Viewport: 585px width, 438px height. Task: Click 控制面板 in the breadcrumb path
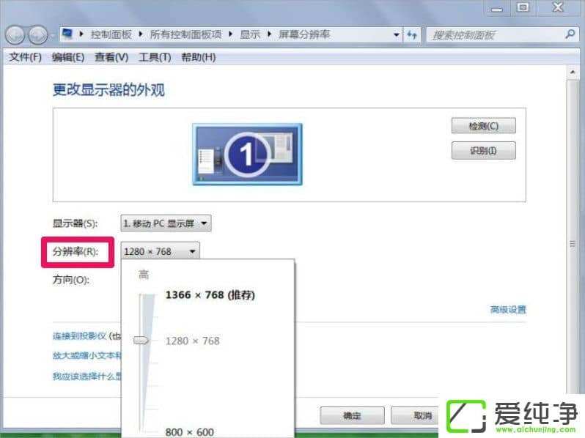click(x=111, y=34)
